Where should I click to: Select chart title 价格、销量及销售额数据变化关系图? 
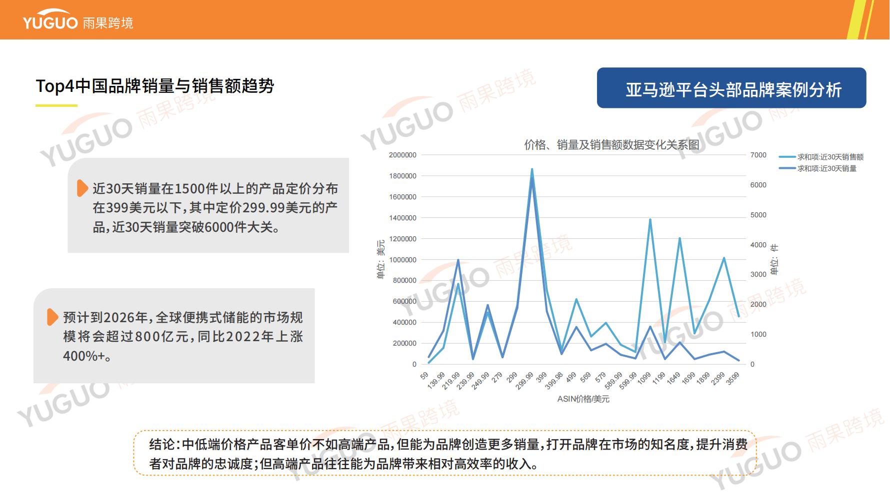point(611,145)
